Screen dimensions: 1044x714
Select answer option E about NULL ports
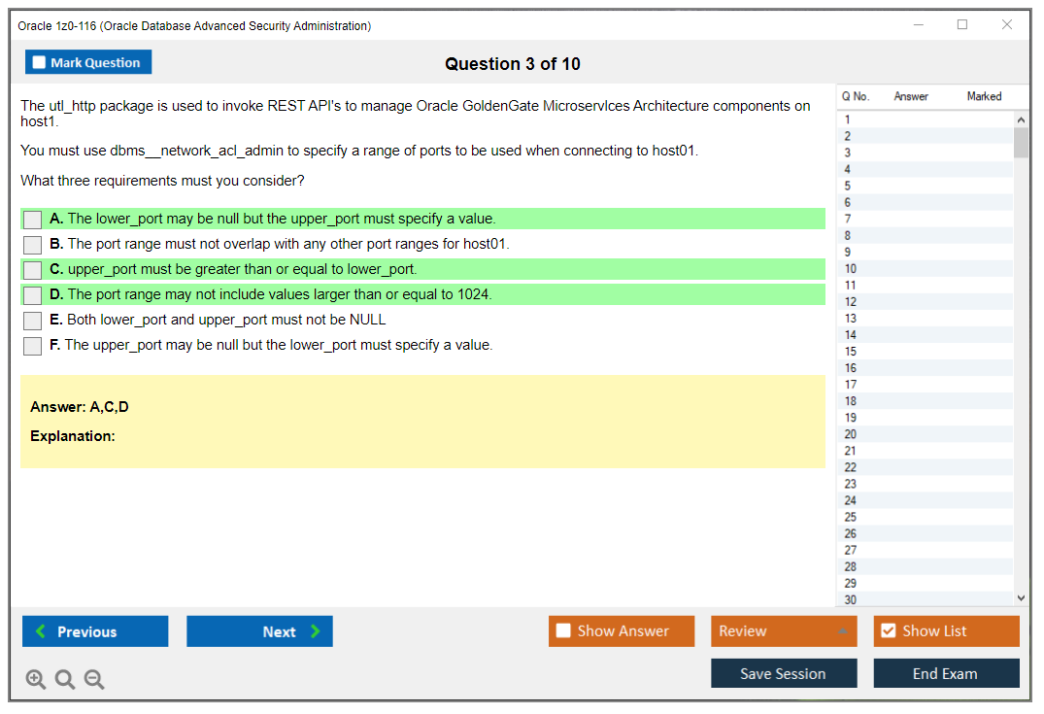(31, 320)
